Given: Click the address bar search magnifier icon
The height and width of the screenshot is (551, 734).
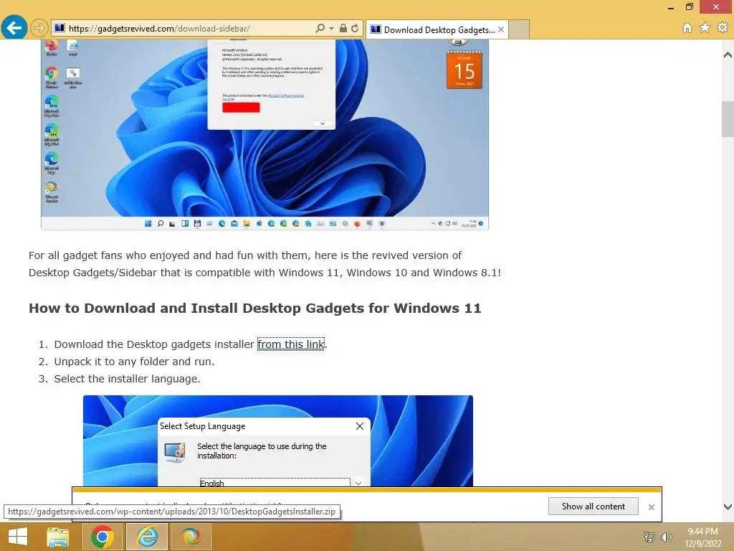Looking at the screenshot, I should [x=320, y=28].
